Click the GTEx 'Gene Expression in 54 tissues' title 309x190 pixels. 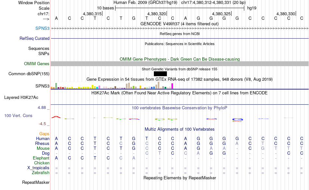click(x=180, y=79)
